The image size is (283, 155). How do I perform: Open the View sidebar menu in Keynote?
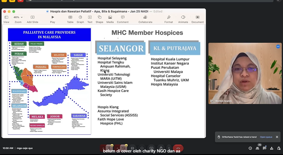pos(6,17)
